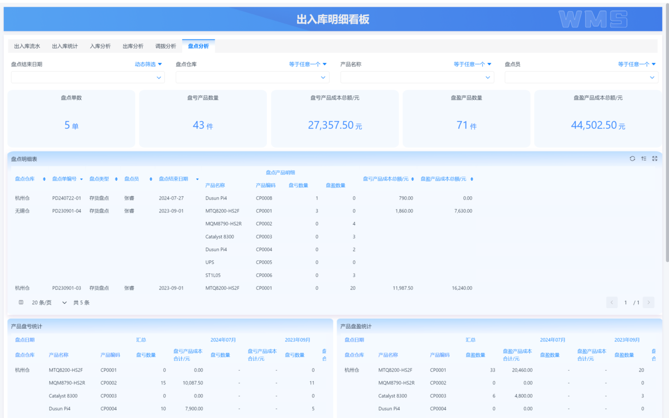Open the column display icon beside 20条/页
This screenshot has width=669, height=418.
pyautogui.click(x=20, y=302)
